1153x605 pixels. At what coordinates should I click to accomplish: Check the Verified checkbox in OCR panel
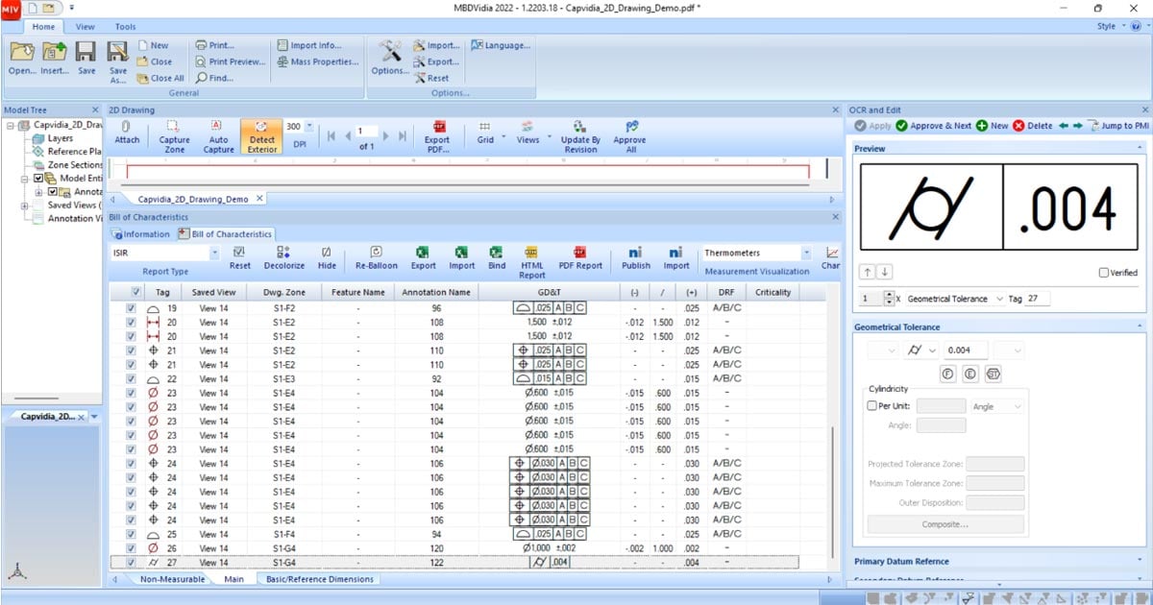point(1103,272)
